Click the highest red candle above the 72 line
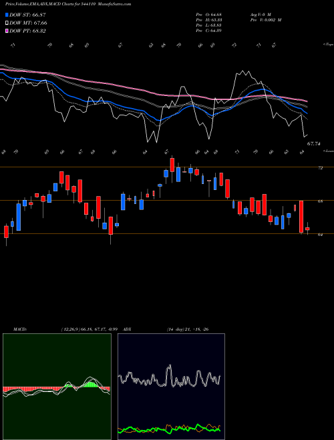The height and width of the screenshot is (440, 334). click(172, 165)
